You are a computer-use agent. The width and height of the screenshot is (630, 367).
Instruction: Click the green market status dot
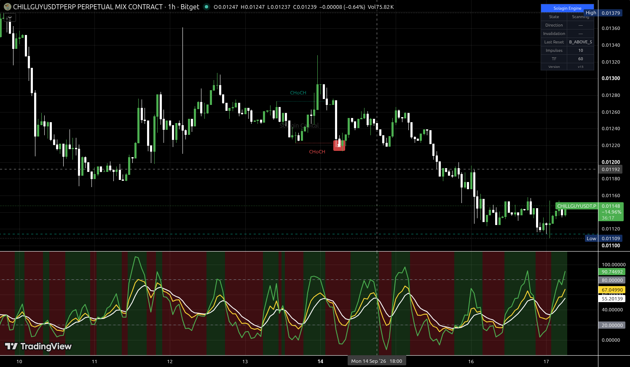(206, 7)
